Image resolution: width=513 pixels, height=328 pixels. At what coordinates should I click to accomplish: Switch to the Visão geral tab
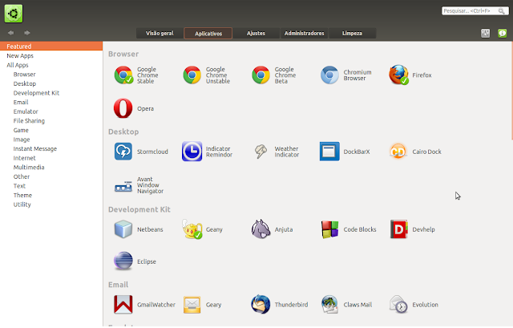[x=160, y=34]
